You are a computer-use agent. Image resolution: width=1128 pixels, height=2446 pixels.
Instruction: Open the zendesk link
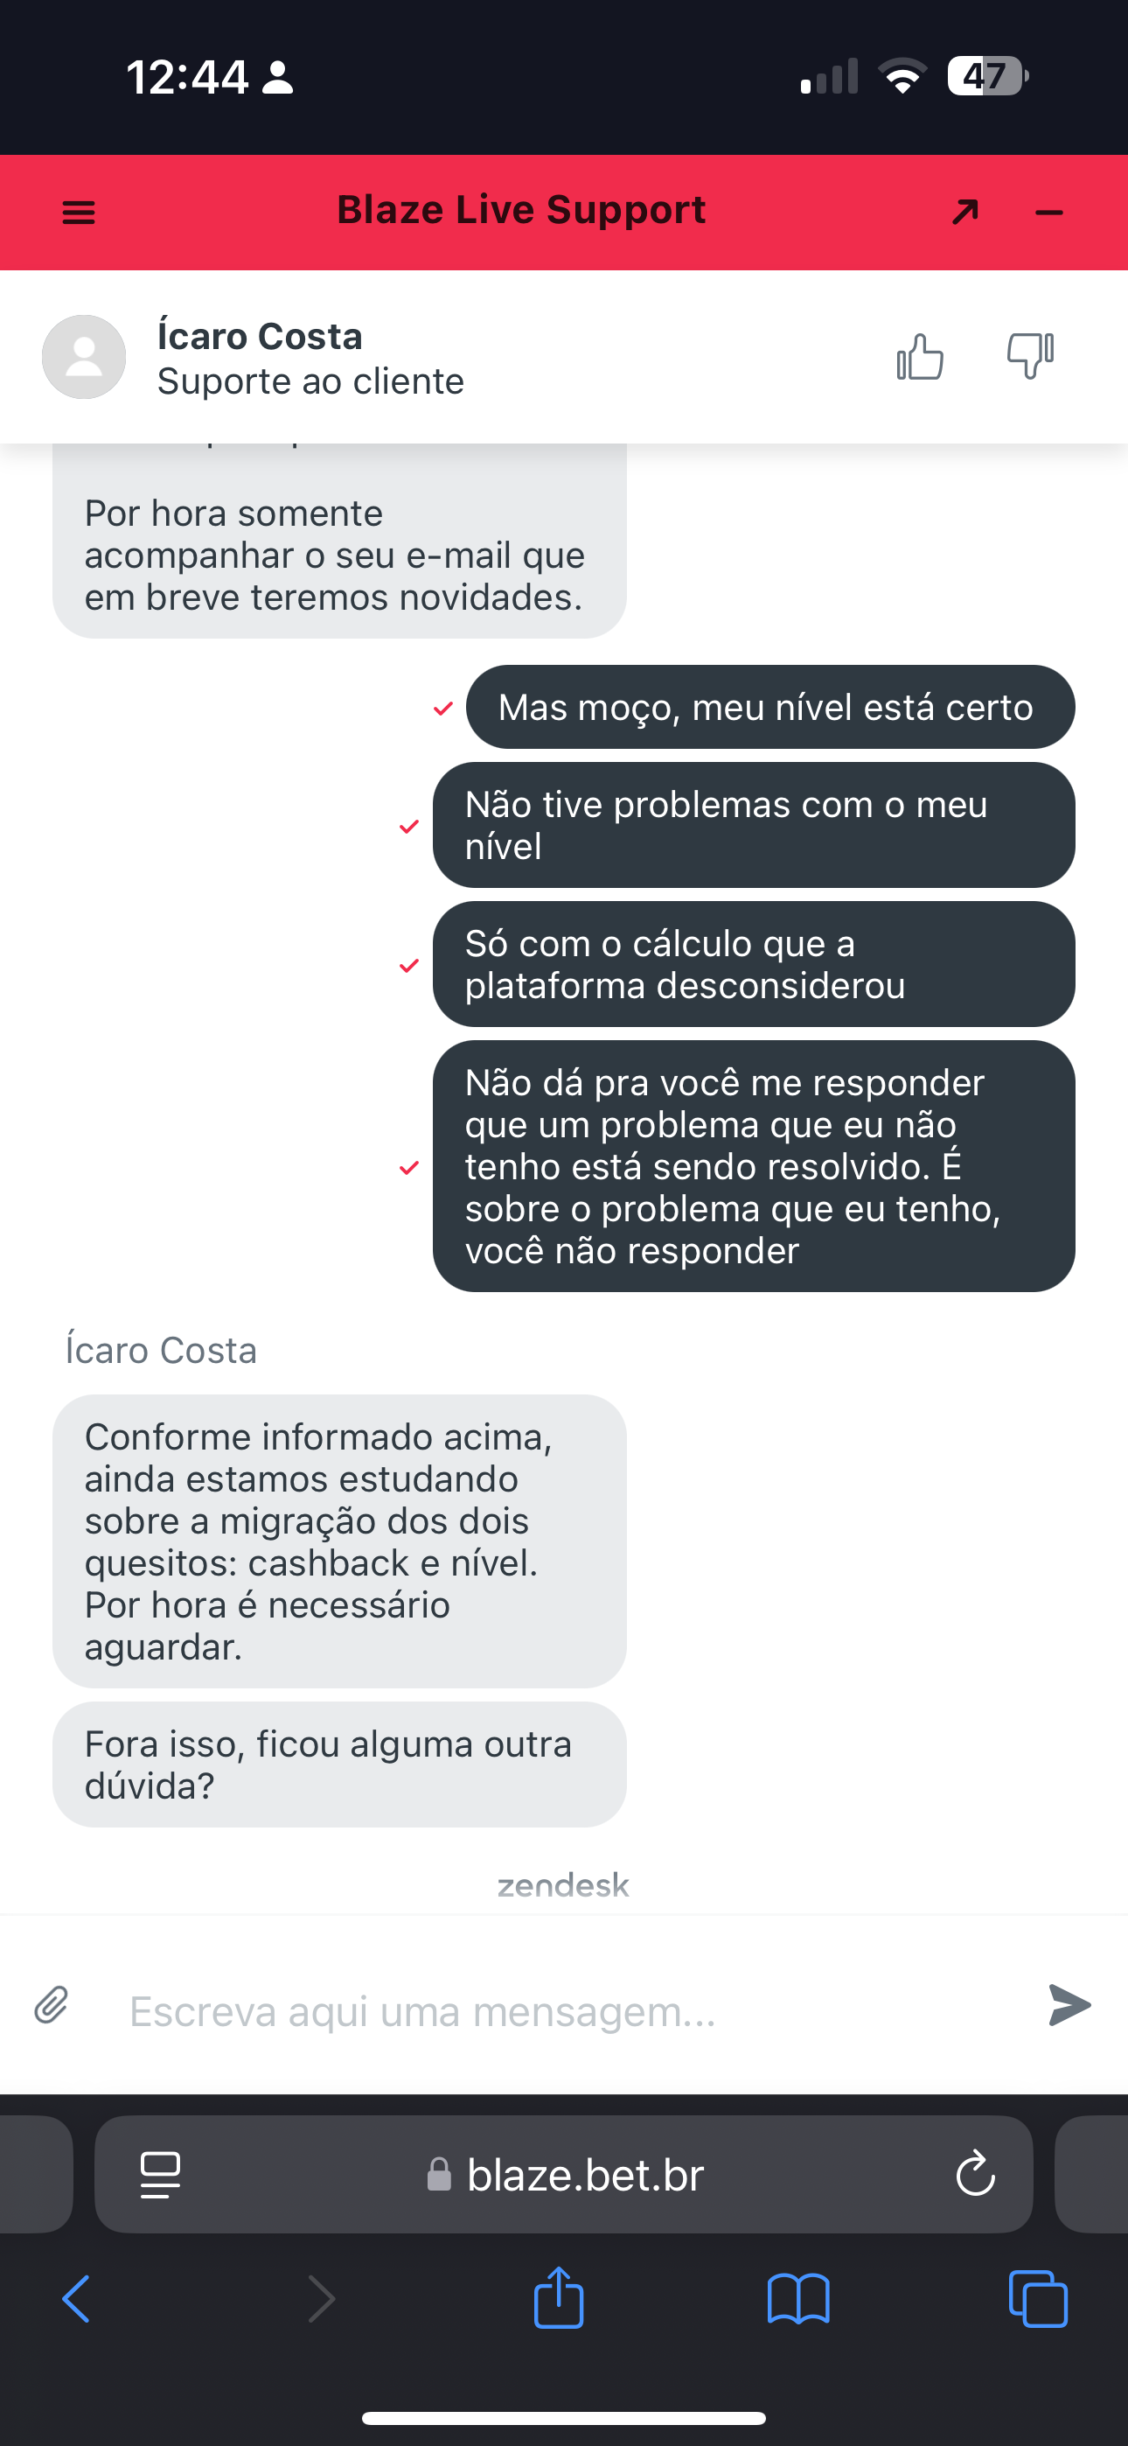click(x=563, y=1885)
